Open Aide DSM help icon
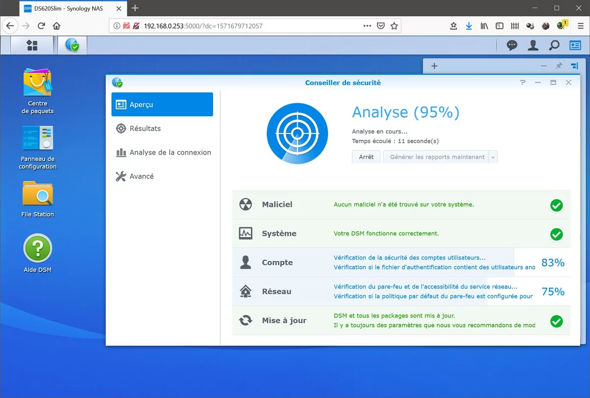590x398 pixels. [38, 253]
